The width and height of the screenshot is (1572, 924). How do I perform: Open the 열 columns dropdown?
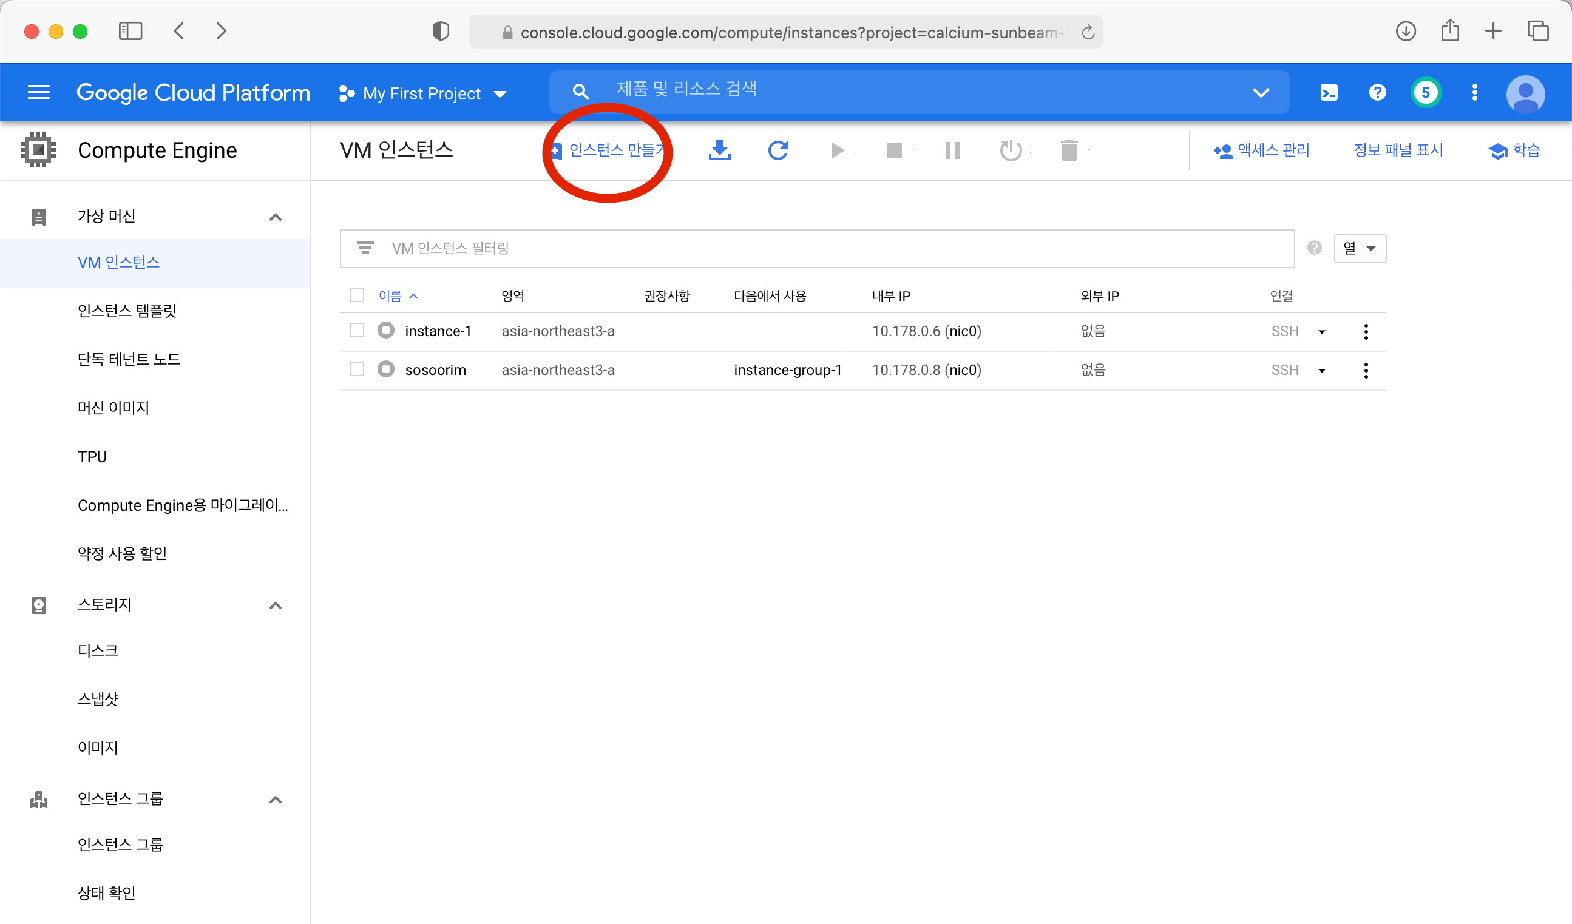(1360, 249)
